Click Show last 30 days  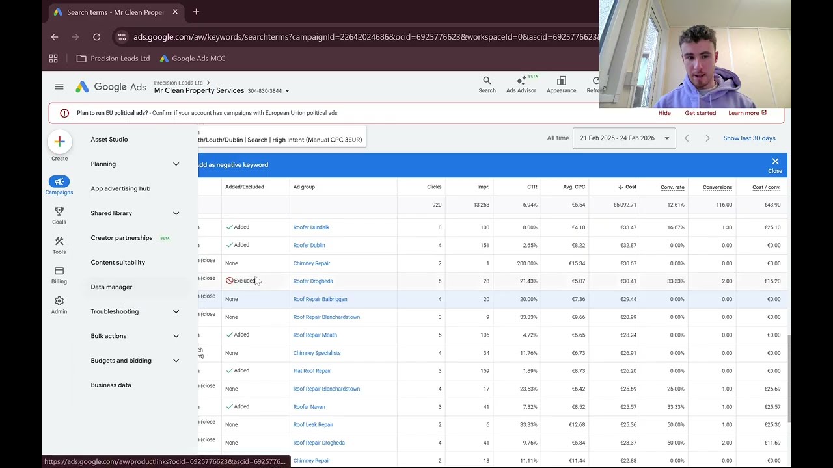(x=749, y=138)
